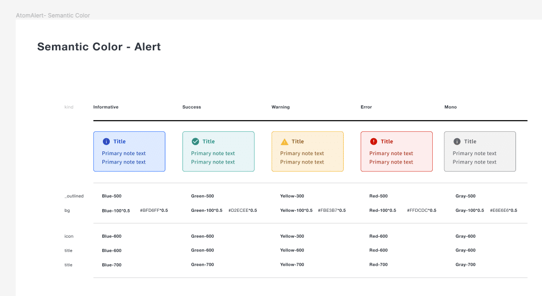The height and width of the screenshot is (296, 542).
Task: Select the #E6E6E6*0.5 hex value
Action: (504, 210)
